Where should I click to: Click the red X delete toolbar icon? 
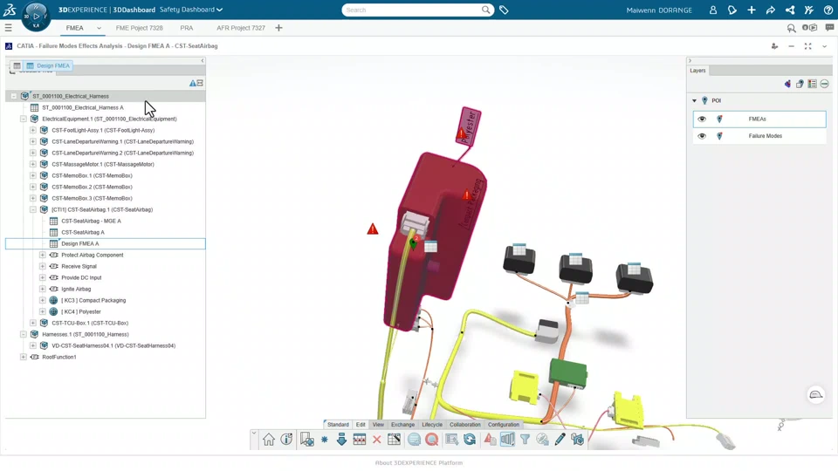pyautogui.click(x=377, y=440)
